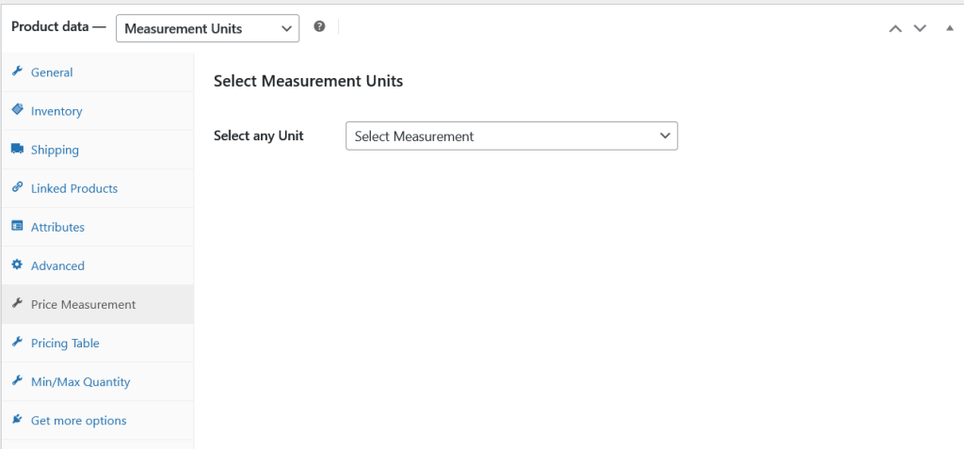
Task: Move the Product data panel up
Action: pos(895,28)
